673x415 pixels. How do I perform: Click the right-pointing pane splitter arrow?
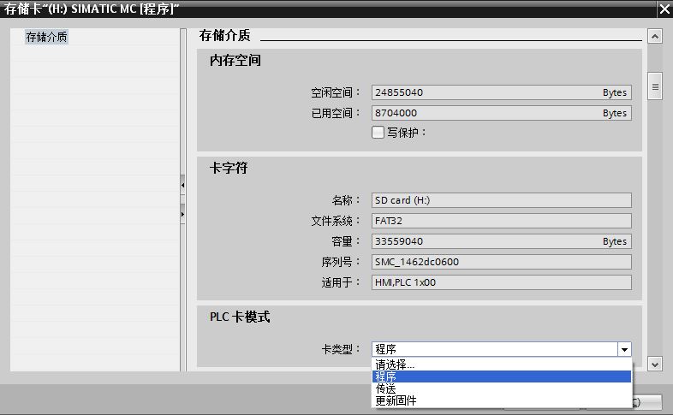(183, 214)
